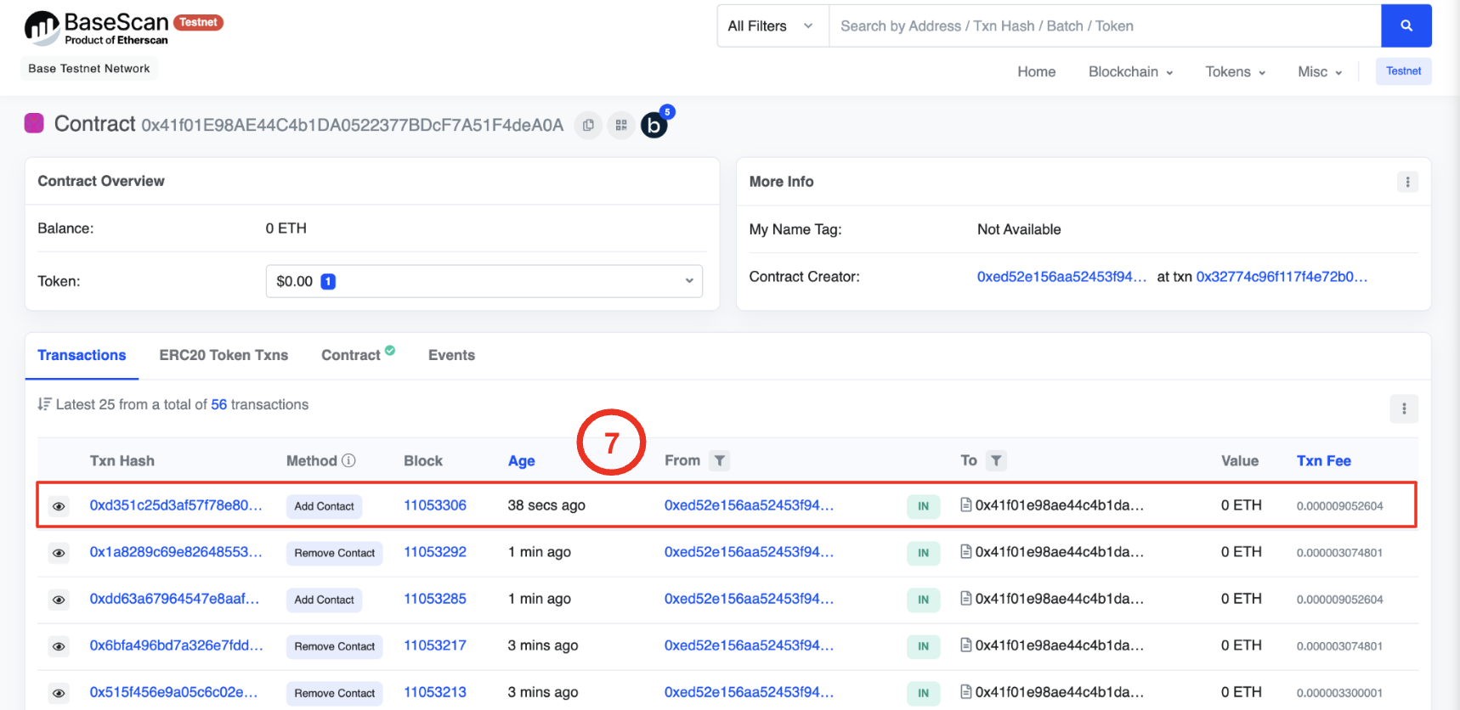This screenshot has height=710, width=1460.
Task: Click the Testnet network button
Action: tap(1403, 71)
